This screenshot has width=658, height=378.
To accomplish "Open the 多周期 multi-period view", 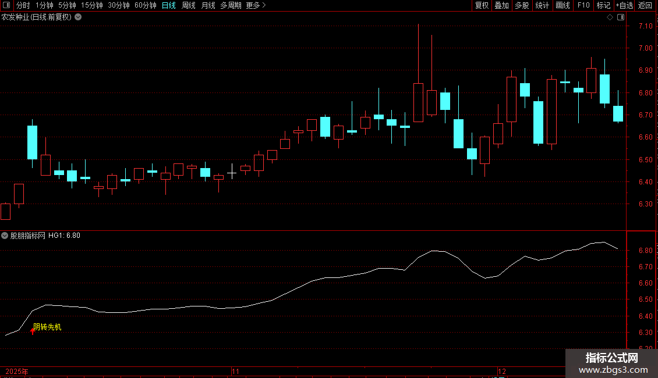I will click(x=231, y=5).
